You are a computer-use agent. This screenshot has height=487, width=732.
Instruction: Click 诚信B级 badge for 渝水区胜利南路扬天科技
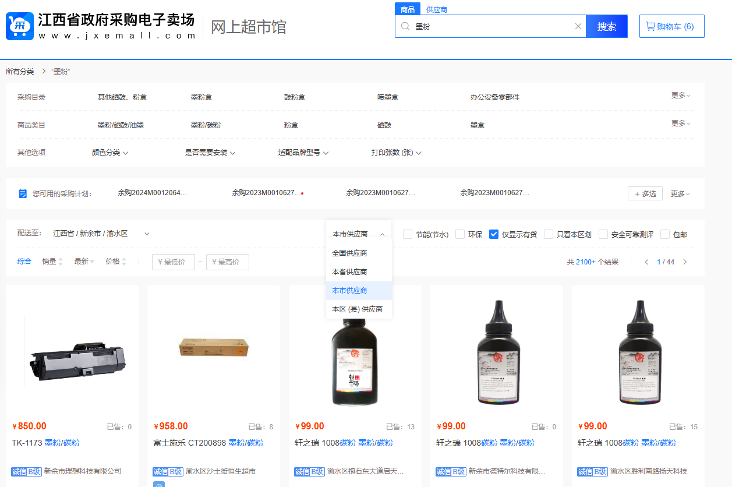pos(593,471)
